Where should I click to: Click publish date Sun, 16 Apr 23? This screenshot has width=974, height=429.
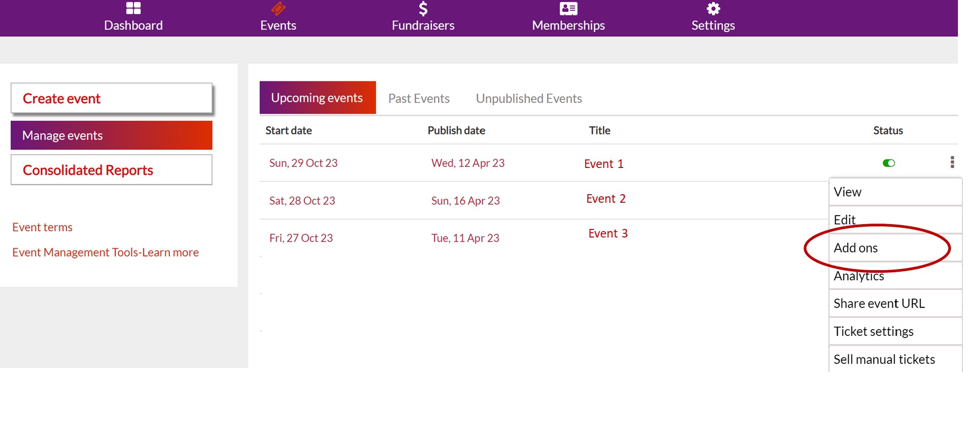pyautogui.click(x=466, y=201)
